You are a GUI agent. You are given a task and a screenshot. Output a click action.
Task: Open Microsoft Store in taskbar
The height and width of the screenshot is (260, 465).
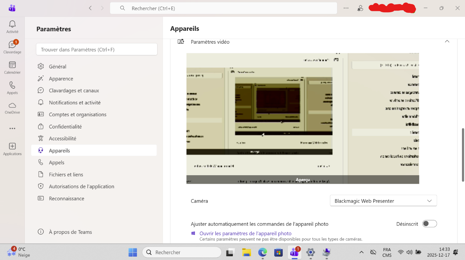click(x=278, y=252)
